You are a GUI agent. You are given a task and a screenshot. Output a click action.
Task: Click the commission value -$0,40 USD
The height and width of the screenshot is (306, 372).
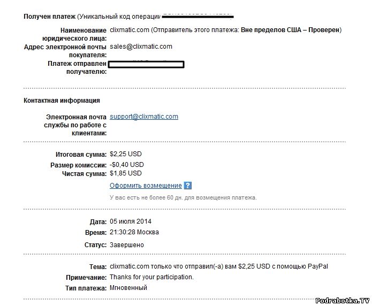pos(126,164)
